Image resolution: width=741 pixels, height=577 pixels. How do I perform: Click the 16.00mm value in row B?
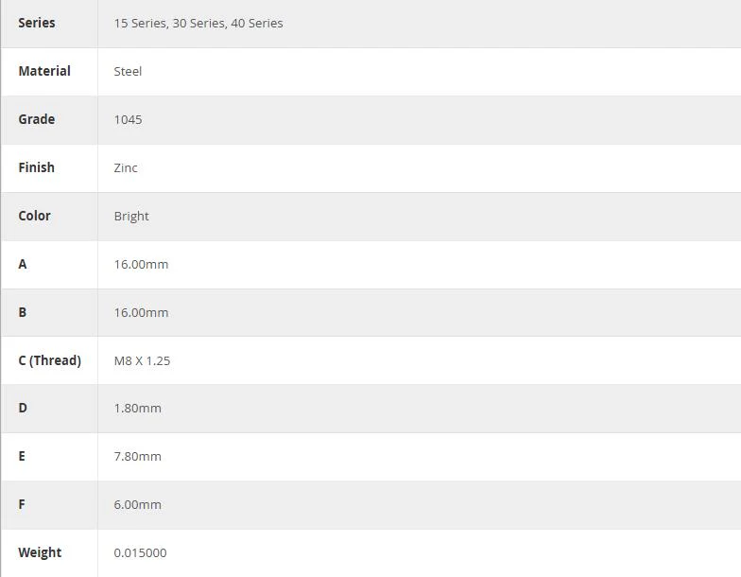tap(141, 312)
